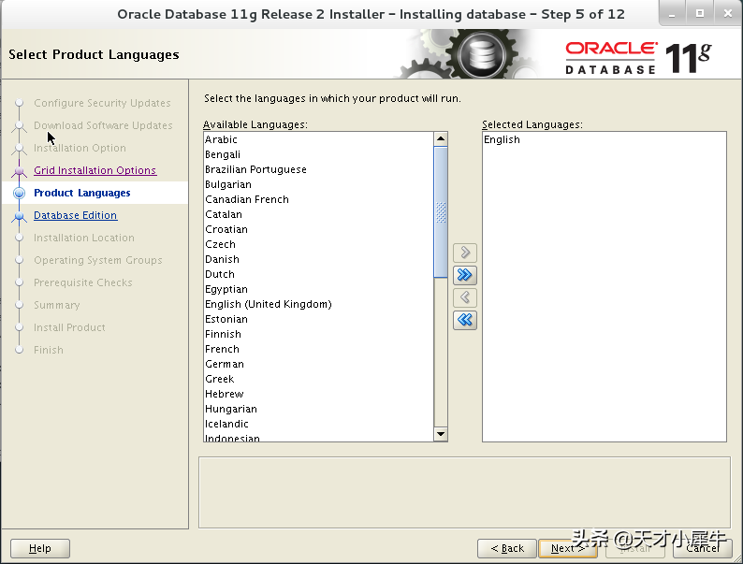Select Hungarian in Available Languages
Viewport: 743px width, 564px height.
pos(318,409)
